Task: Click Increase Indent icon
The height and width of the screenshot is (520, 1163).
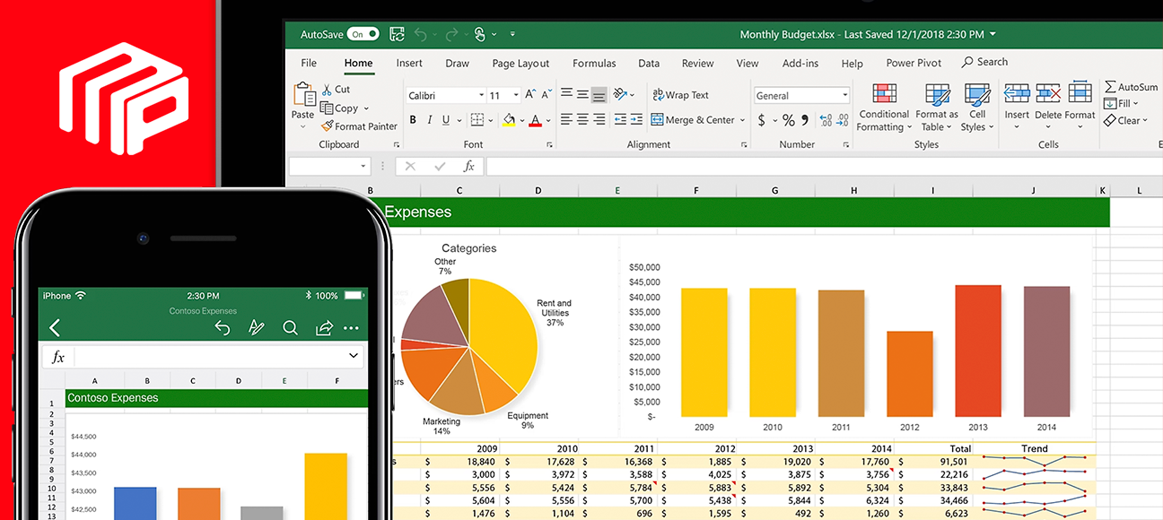Action: pyautogui.click(x=636, y=119)
